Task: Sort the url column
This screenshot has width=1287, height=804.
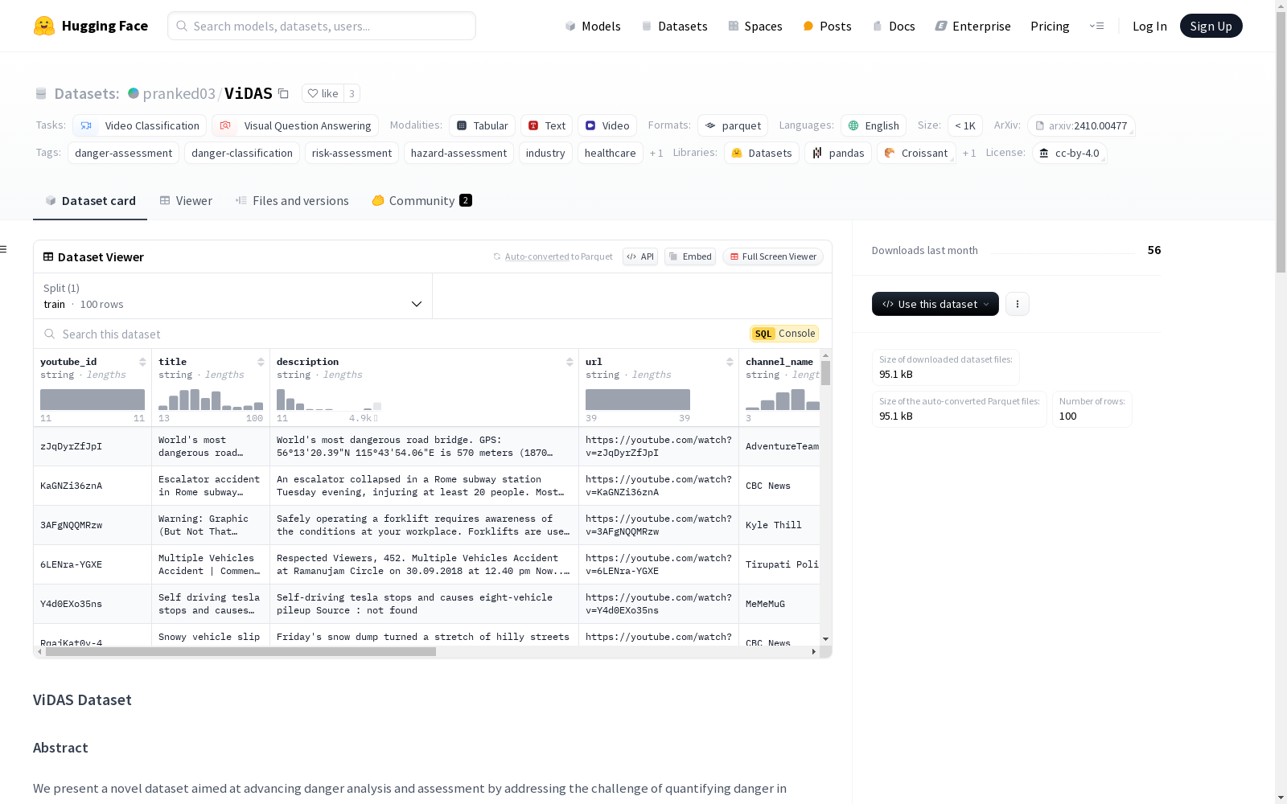Action: 730,362
